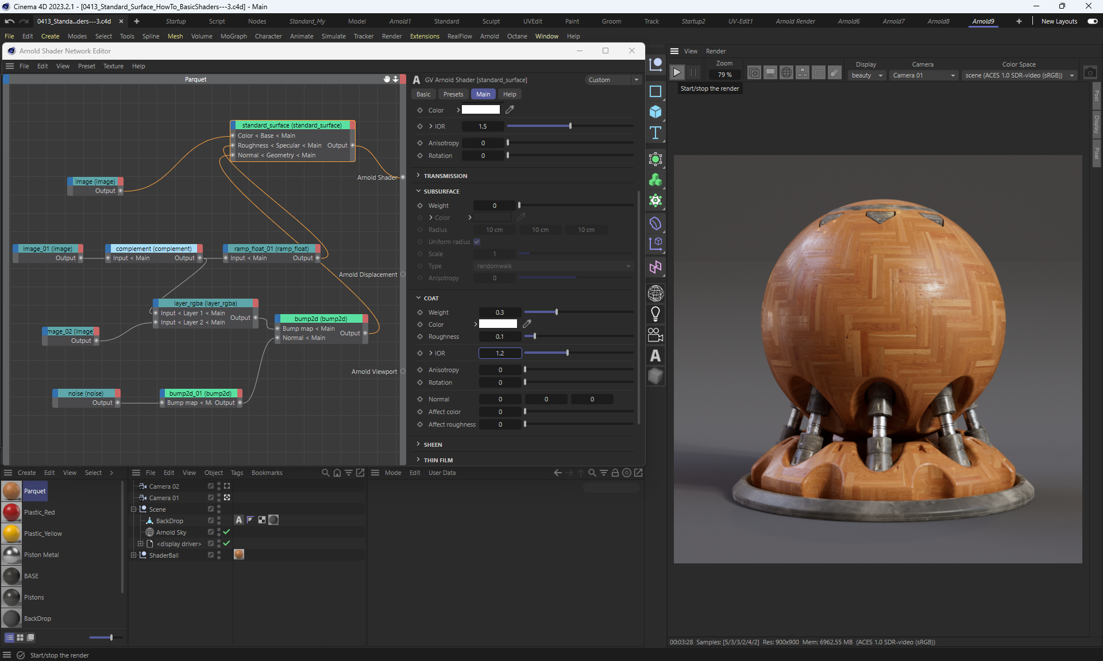Viewport: 1103px width, 661px height.
Task: Select the Cube primitive tool icon
Action: tap(655, 111)
